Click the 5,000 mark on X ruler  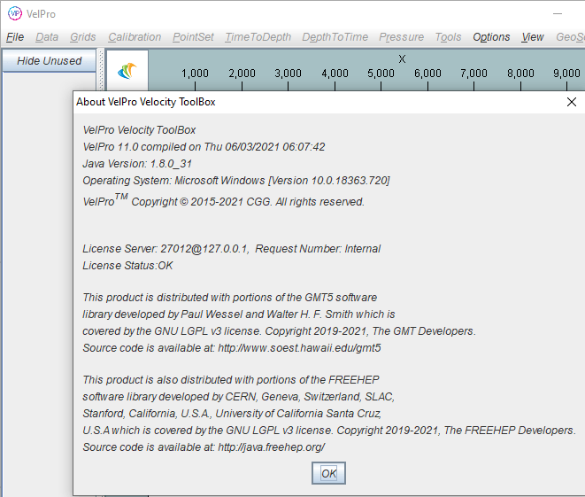(x=381, y=74)
